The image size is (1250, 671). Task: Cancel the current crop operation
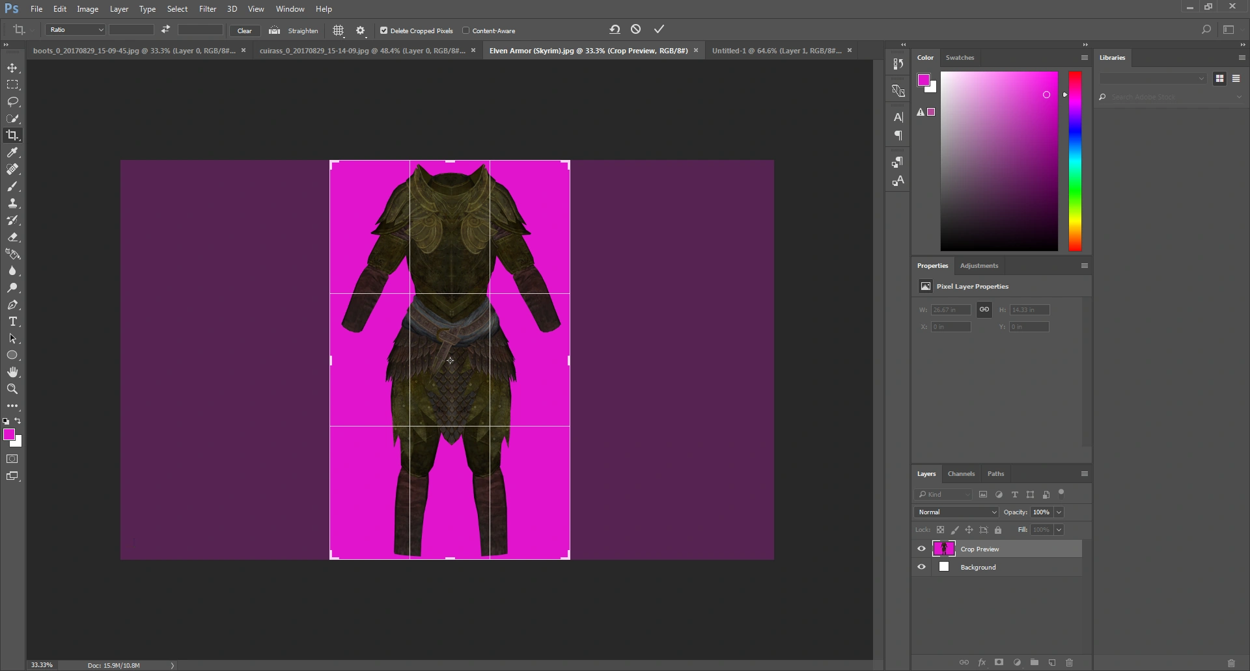(x=636, y=29)
